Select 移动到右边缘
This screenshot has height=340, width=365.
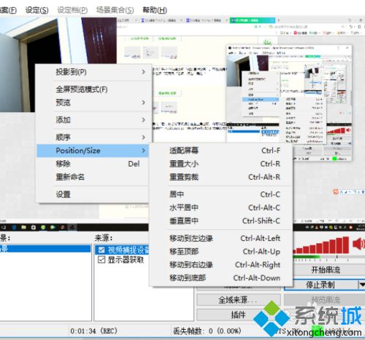[x=220, y=264]
